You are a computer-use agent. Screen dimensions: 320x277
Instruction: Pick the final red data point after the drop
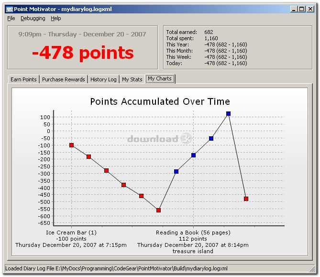(246, 199)
